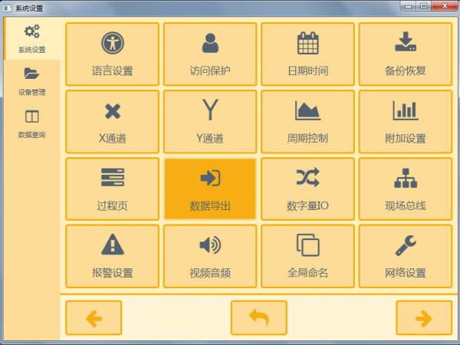Click the highlighted 数据导出 data export tile

tap(210, 189)
